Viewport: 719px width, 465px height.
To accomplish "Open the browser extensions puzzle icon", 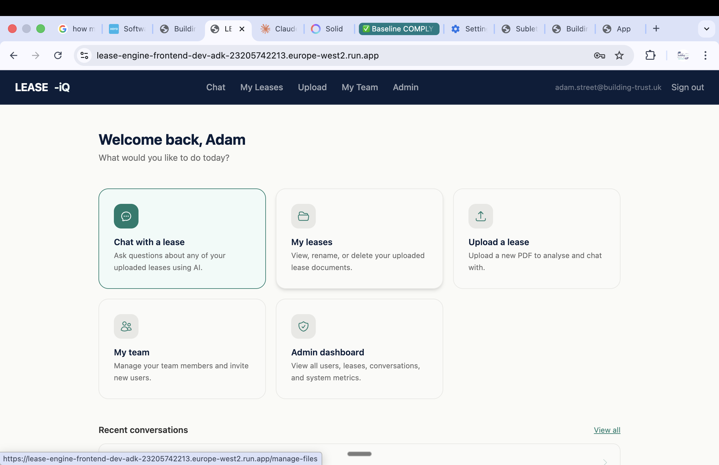I will click(650, 55).
